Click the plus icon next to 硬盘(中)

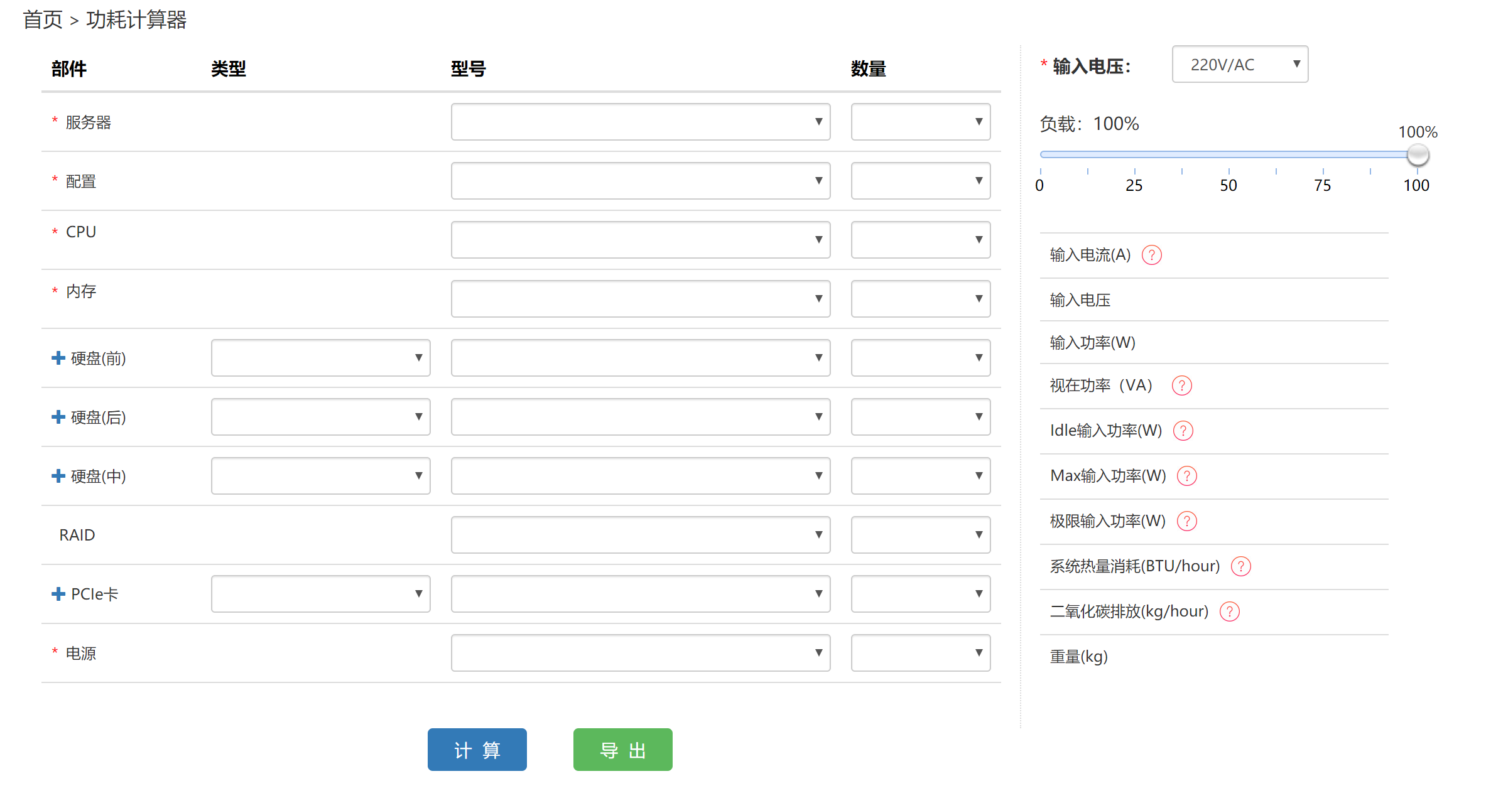point(58,476)
